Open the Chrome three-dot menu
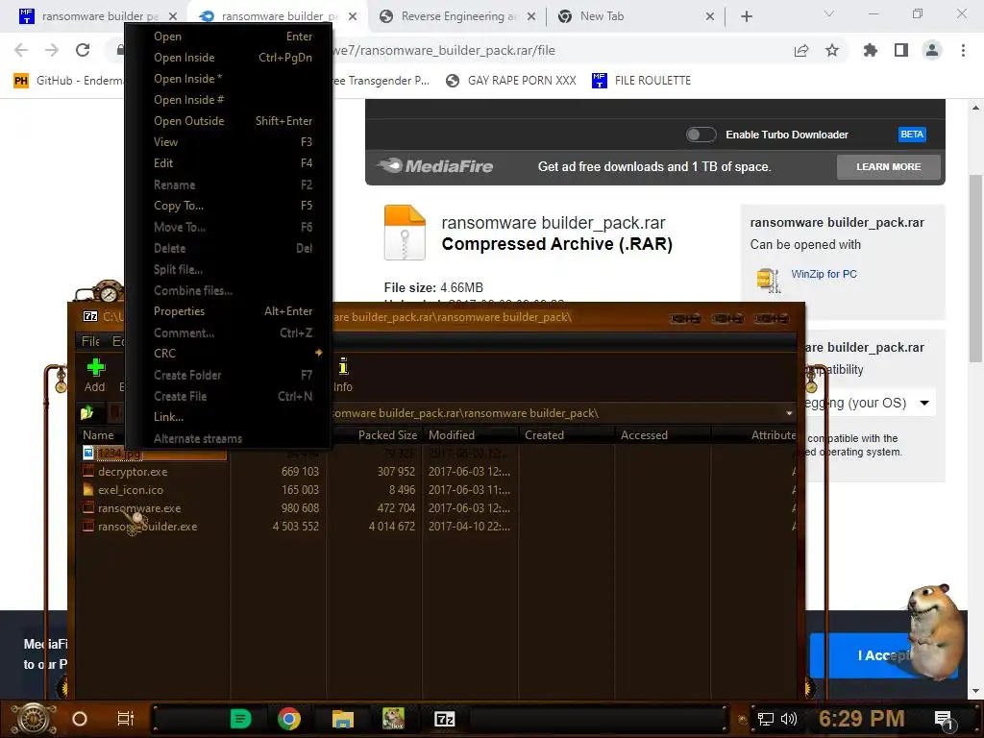This screenshot has height=738, width=984. pyautogui.click(x=963, y=50)
